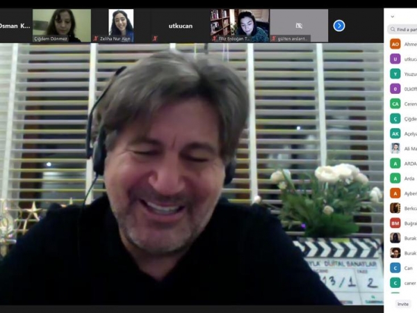Select the Osman K... tile in the strip
Image resolution: width=417 pixels, height=313 pixels.
point(15,26)
